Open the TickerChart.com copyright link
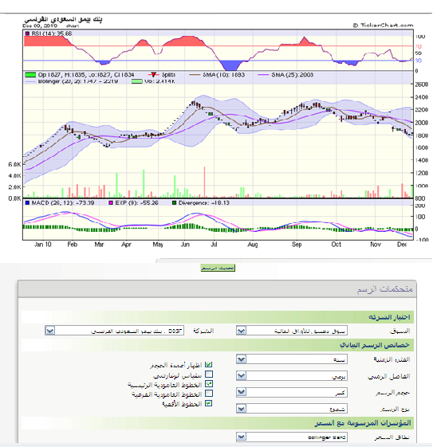Image resolution: width=441 pixels, height=447 pixels. click(x=383, y=25)
